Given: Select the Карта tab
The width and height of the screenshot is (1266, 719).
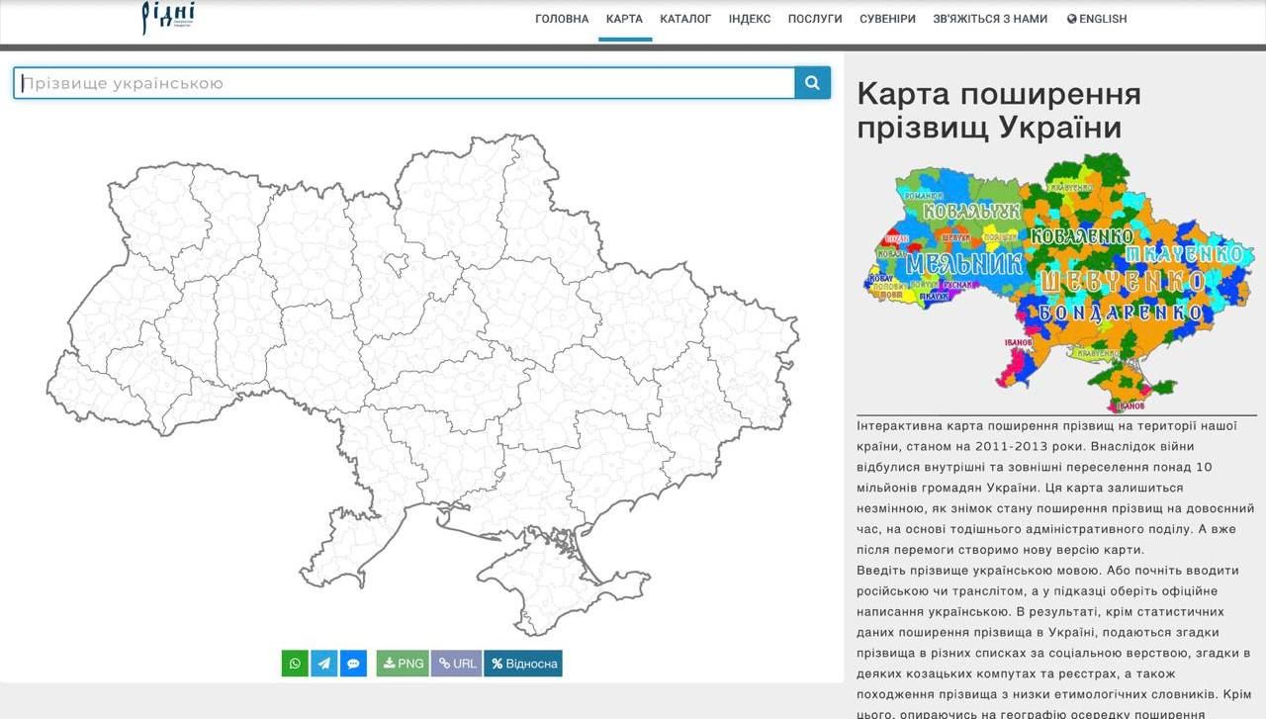Looking at the screenshot, I should pyautogui.click(x=624, y=19).
